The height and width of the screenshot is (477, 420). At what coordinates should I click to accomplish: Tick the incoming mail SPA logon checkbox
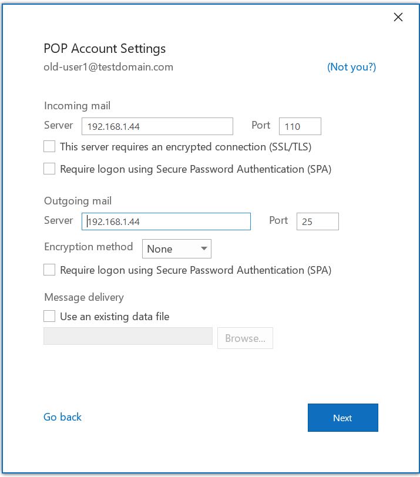tap(50, 169)
